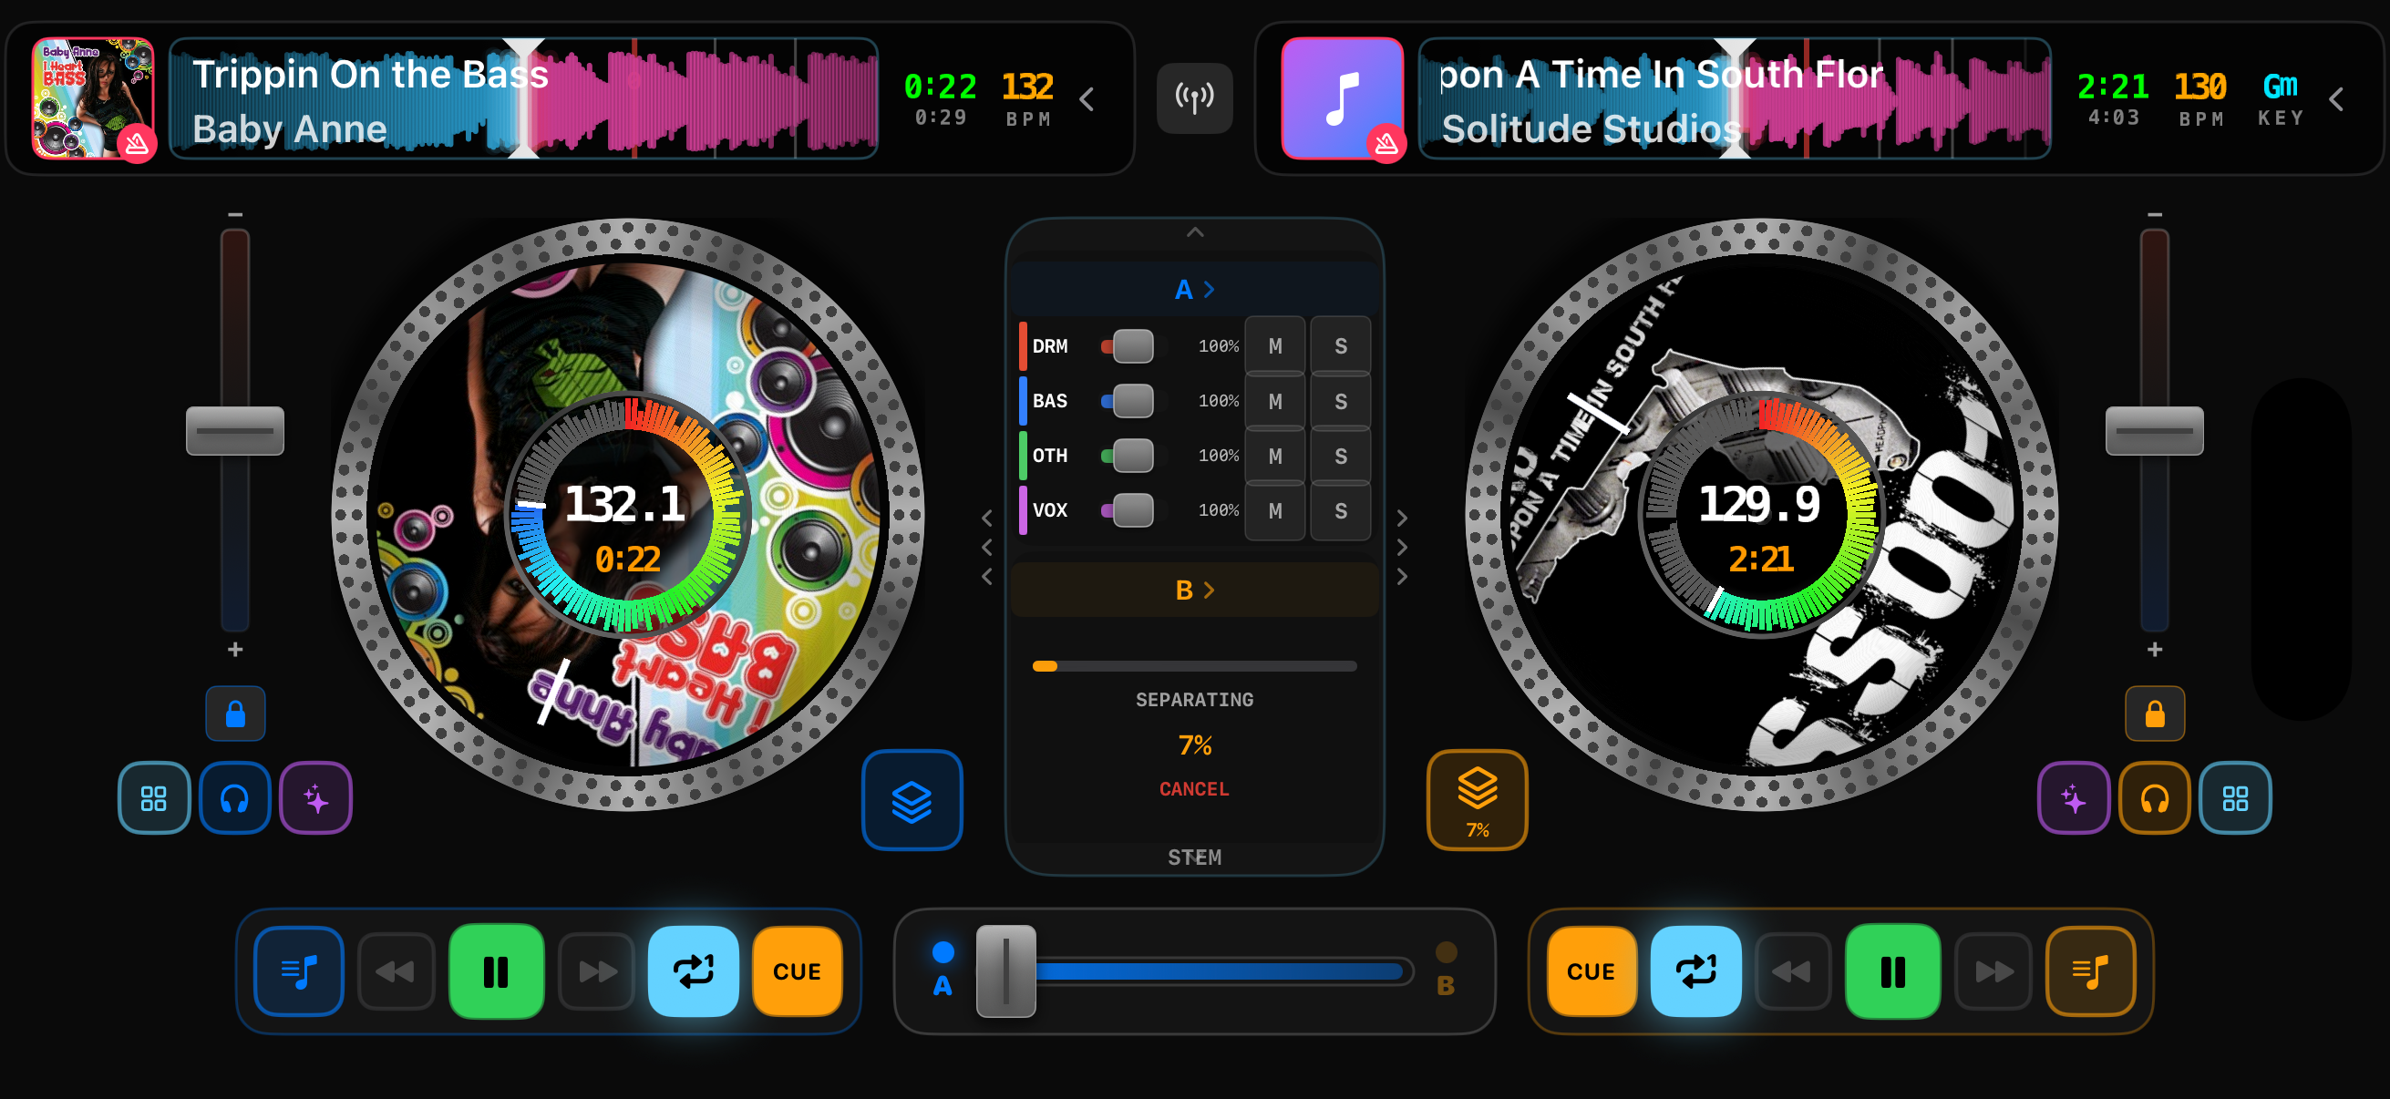
Task: Collapse deck B track info chevron
Action: tap(2336, 98)
